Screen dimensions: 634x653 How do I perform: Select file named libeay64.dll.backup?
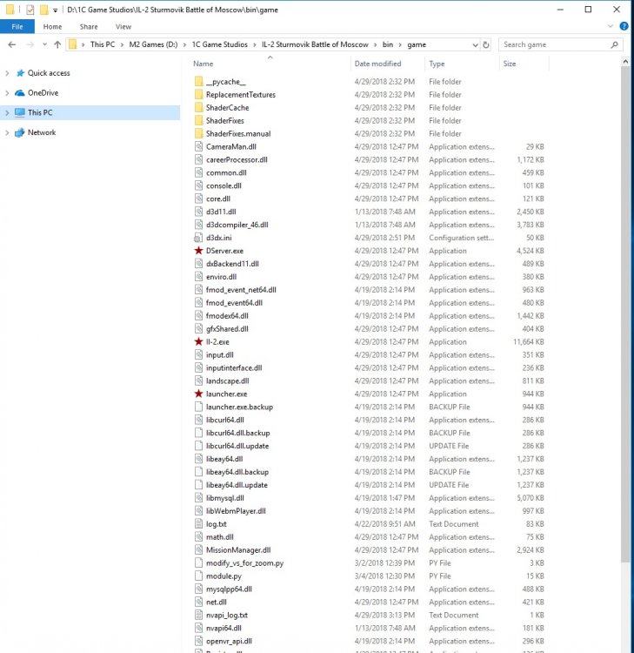[237, 472]
